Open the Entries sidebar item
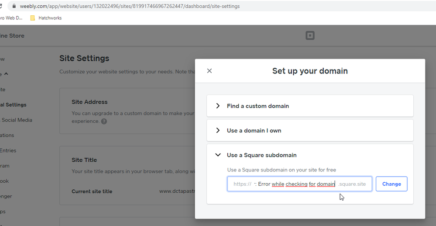 click(x=8, y=150)
